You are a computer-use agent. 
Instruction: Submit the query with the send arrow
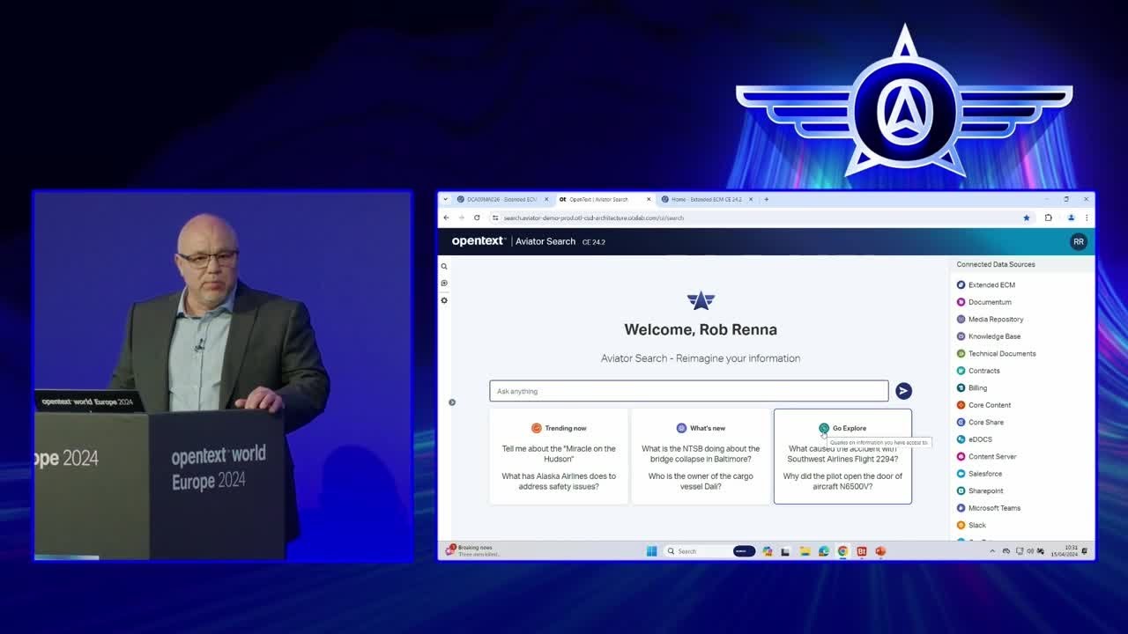(903, 391)
